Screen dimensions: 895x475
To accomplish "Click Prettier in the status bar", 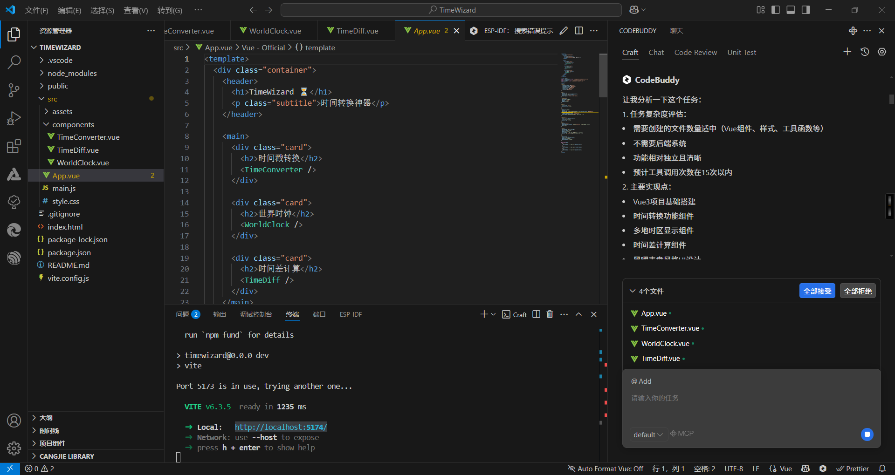I will (x=853, y=468).
